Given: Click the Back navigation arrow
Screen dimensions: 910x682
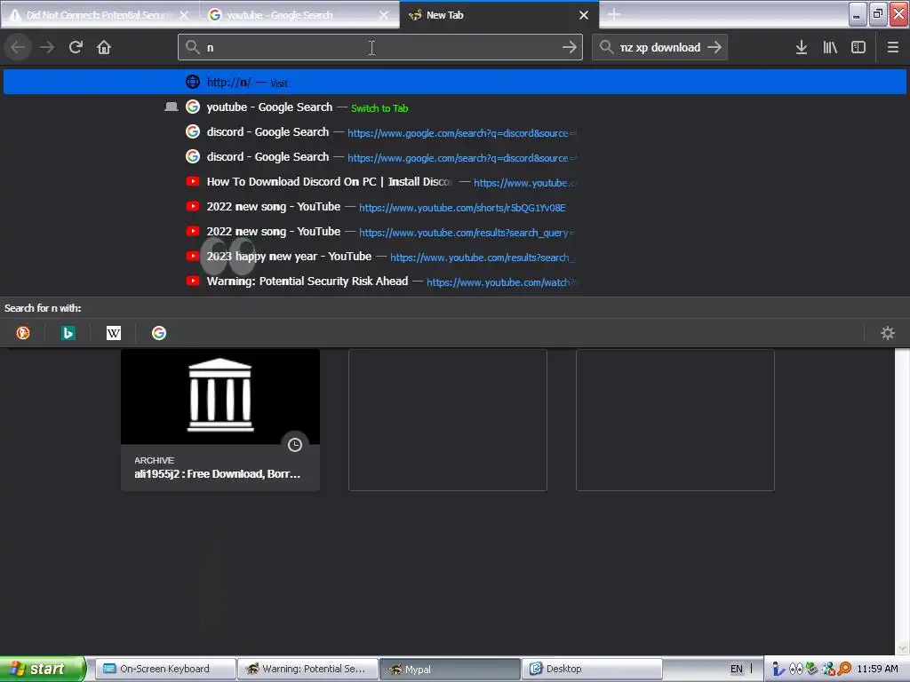Looking at the screenshot, I should pos(18,47).
